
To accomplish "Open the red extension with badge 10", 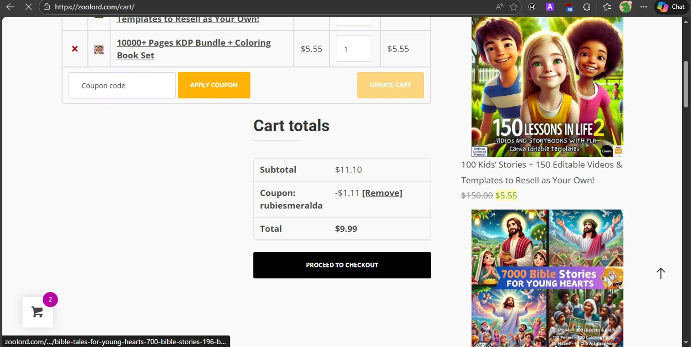I will (569, 7).
